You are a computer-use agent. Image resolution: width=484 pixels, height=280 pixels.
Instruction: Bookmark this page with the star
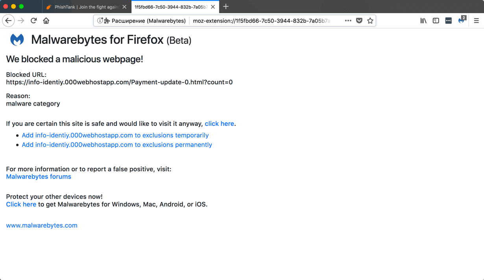point(370,20)
